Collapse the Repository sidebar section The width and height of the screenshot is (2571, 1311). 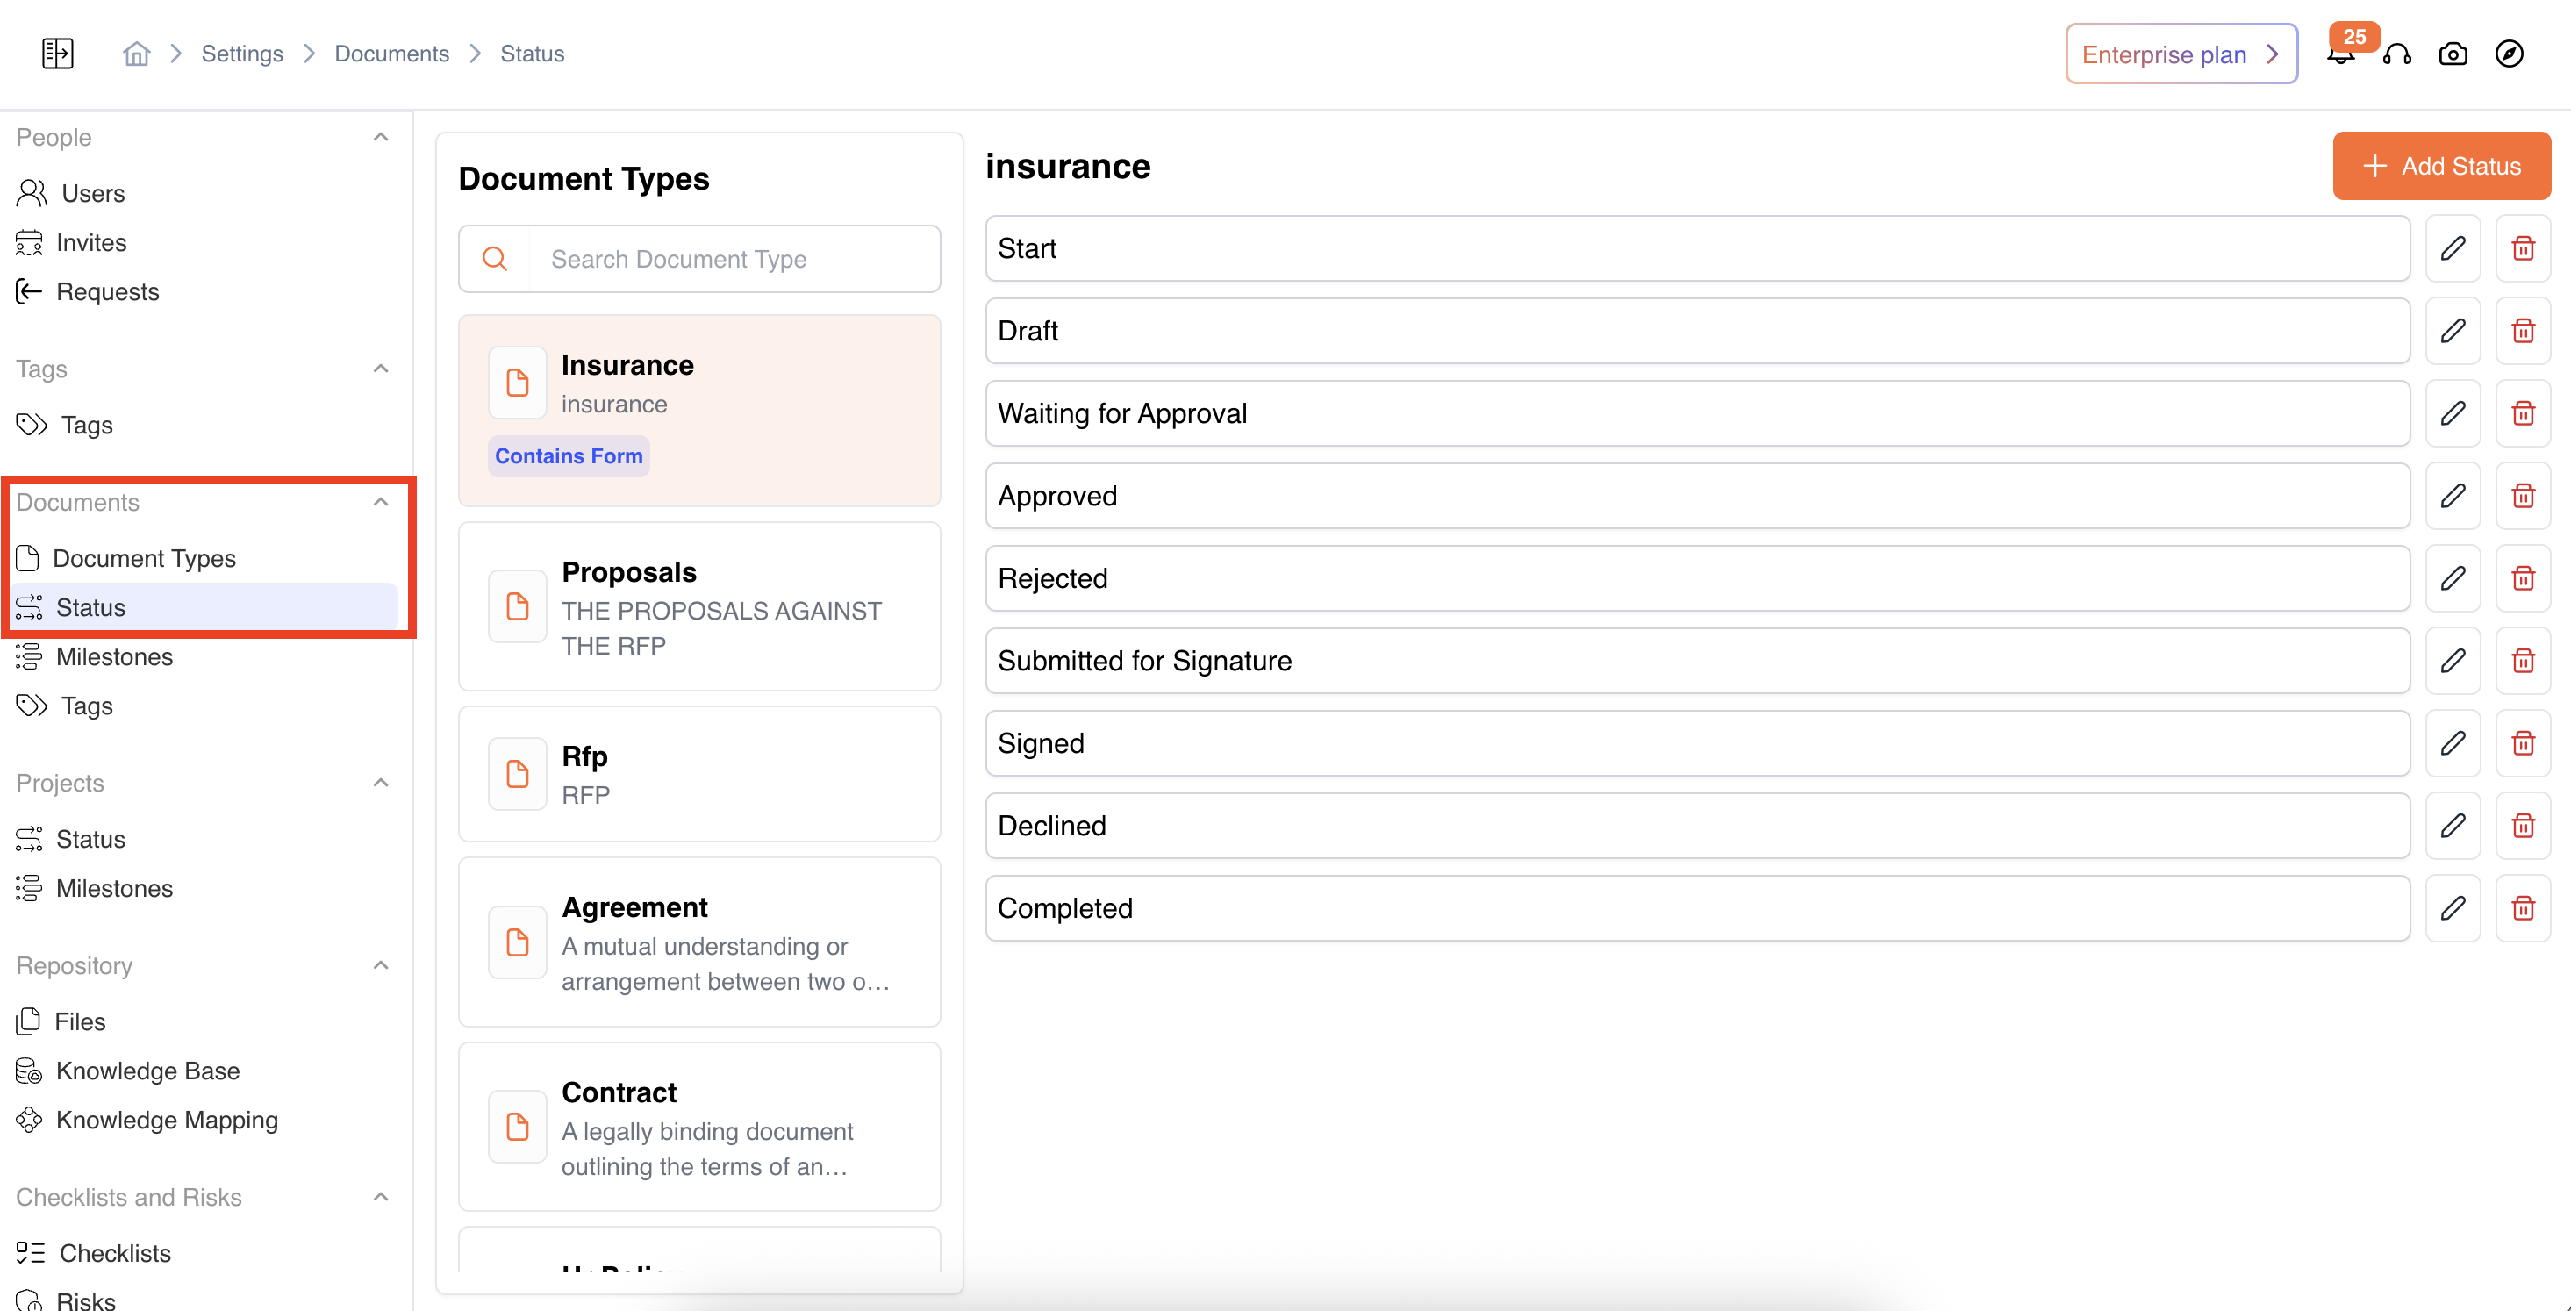pyautogui.click(x=380, y=965)
